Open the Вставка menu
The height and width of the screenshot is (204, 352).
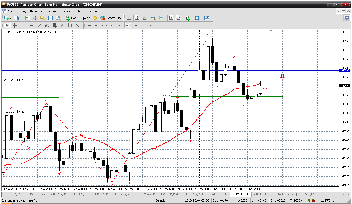pos(36,11)
